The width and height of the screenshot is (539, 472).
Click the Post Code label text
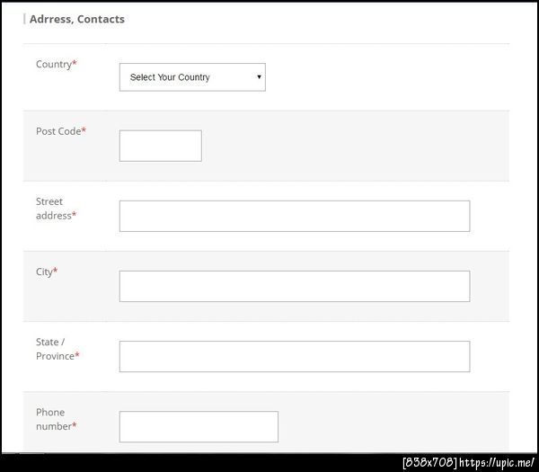(57, 131)
